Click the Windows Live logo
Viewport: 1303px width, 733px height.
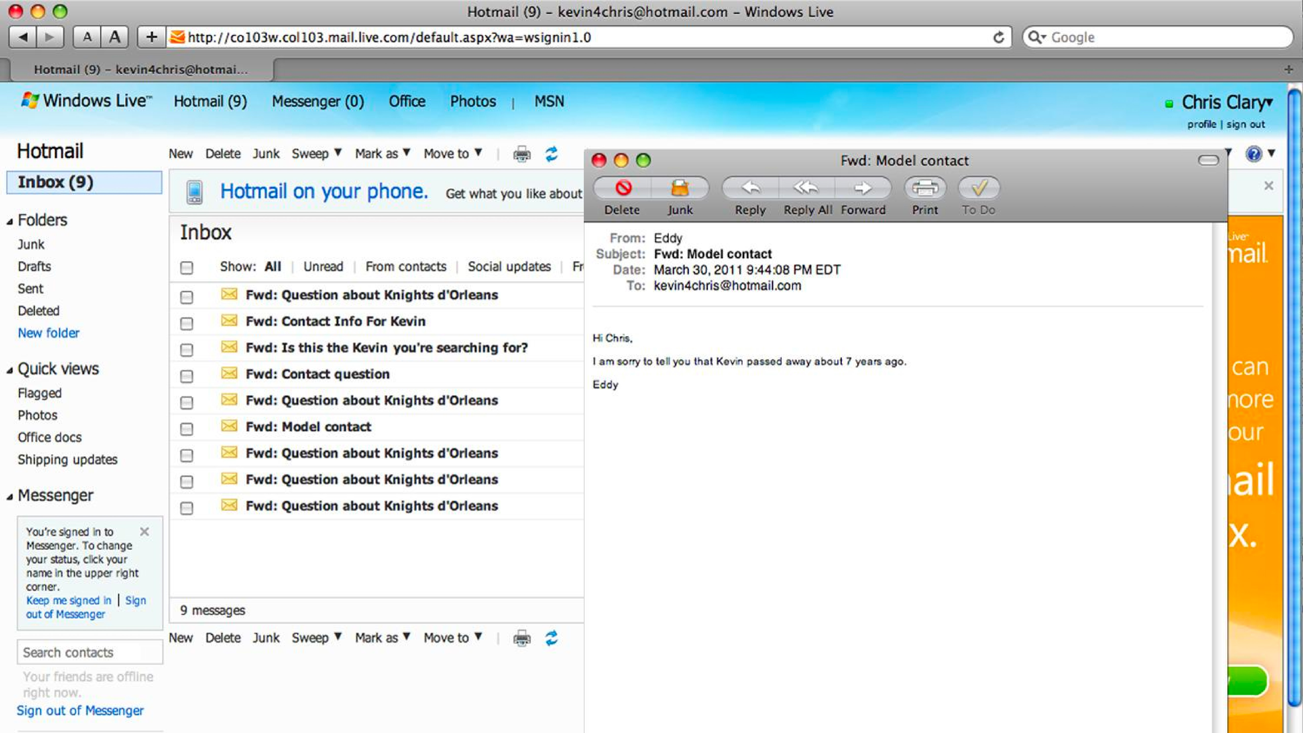tap(86, 101)
